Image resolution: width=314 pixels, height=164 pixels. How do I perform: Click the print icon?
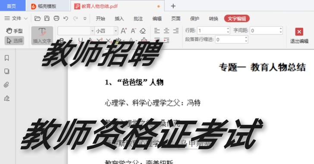pos(57,18)
